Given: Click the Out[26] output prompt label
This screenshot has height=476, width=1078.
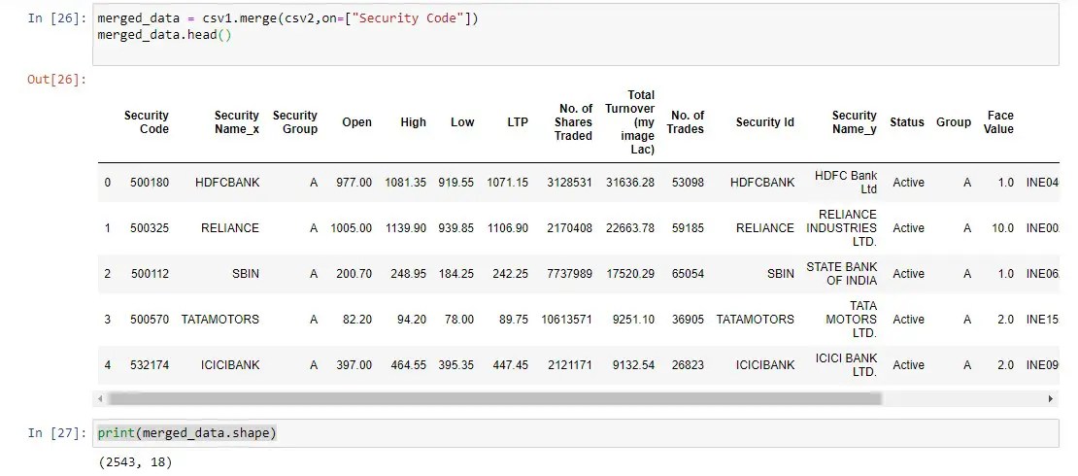Looking at the screenshot, I should (57, 79).
